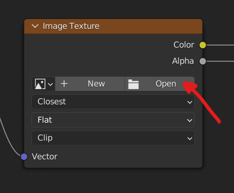Click the chevron arrow on the Clip field
Image resolution: width=234 pixels, height=193 pixels.
click(190, 138)
